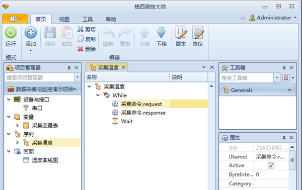Click the project manager search field
302x190 pixels.
pos(40,77)
